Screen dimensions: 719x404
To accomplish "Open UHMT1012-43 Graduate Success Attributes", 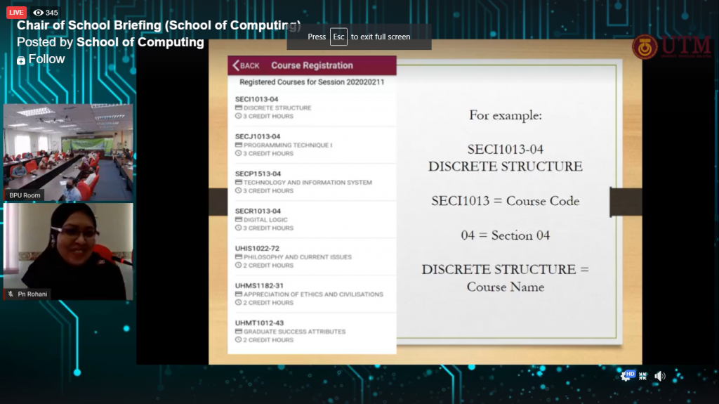I will click(312, 331).
